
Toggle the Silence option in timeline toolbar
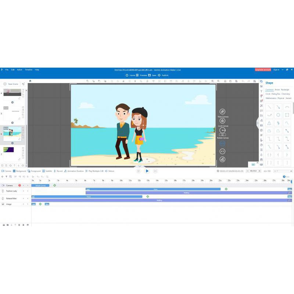click(x=110, y=171)
